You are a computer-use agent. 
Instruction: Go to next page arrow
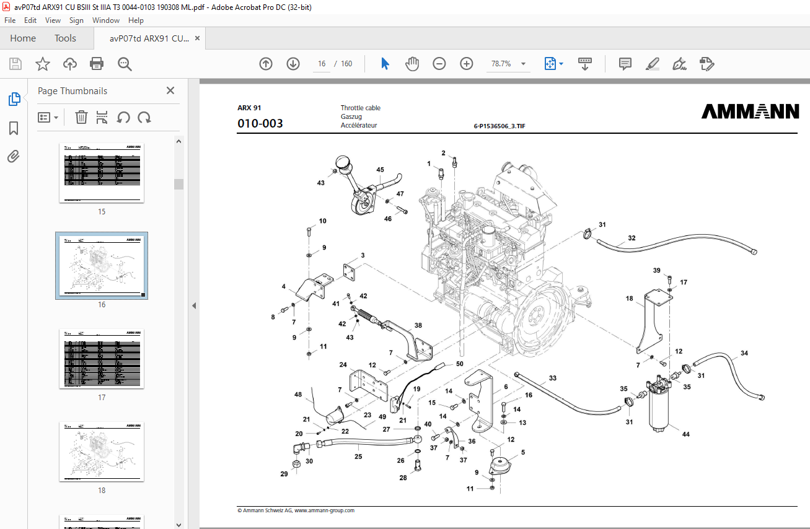tap(293, 64)
